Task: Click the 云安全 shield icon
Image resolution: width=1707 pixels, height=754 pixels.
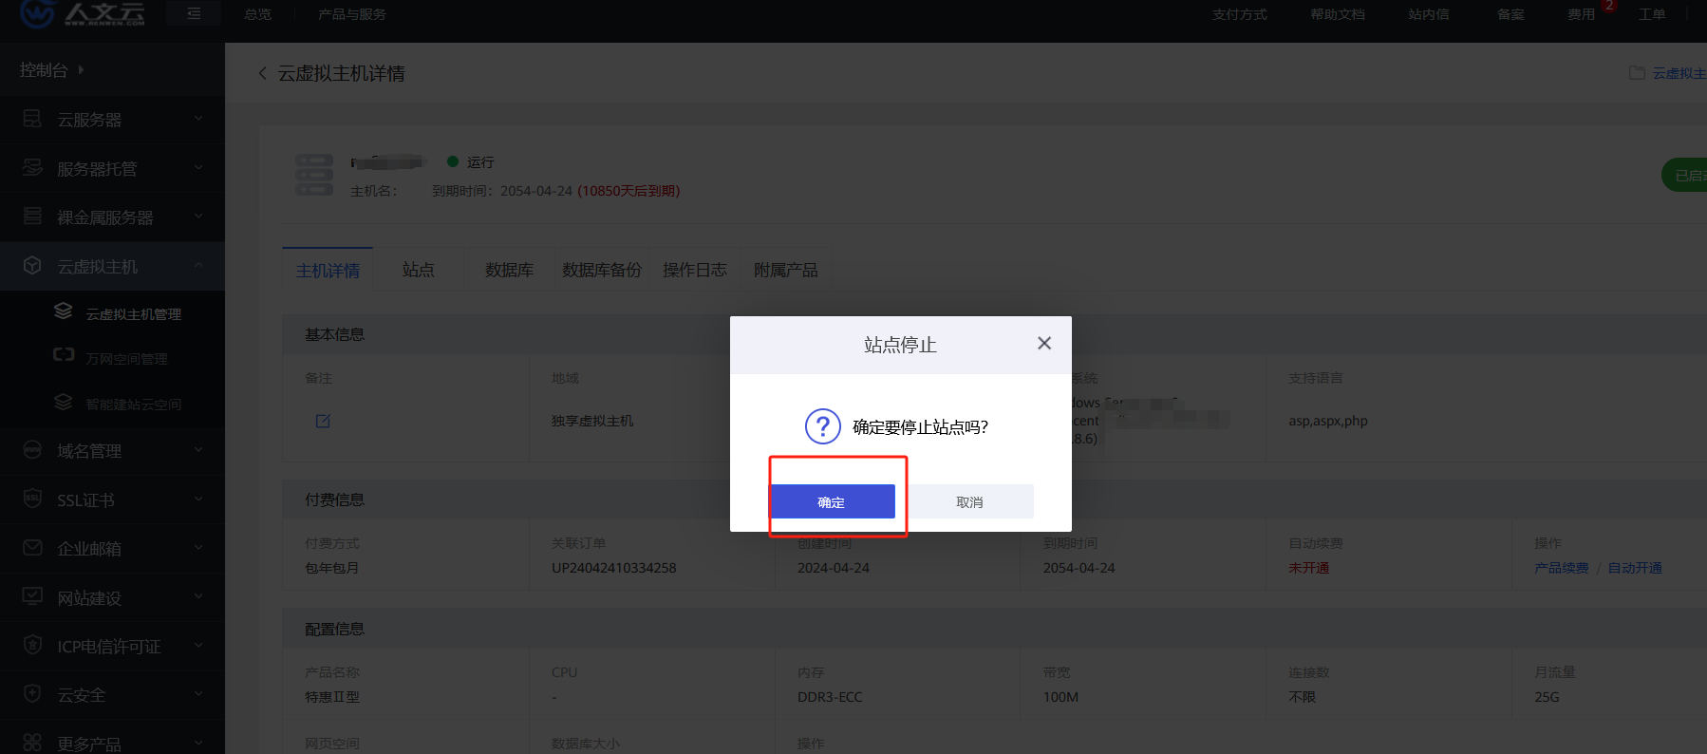Action: (x=32, y=693)
